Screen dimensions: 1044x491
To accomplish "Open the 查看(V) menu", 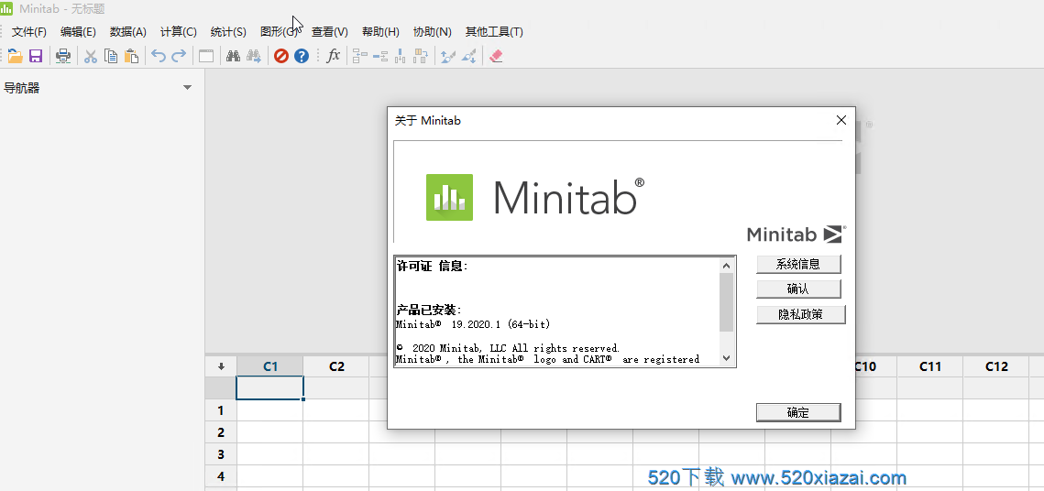I will [x=330, y=31].
